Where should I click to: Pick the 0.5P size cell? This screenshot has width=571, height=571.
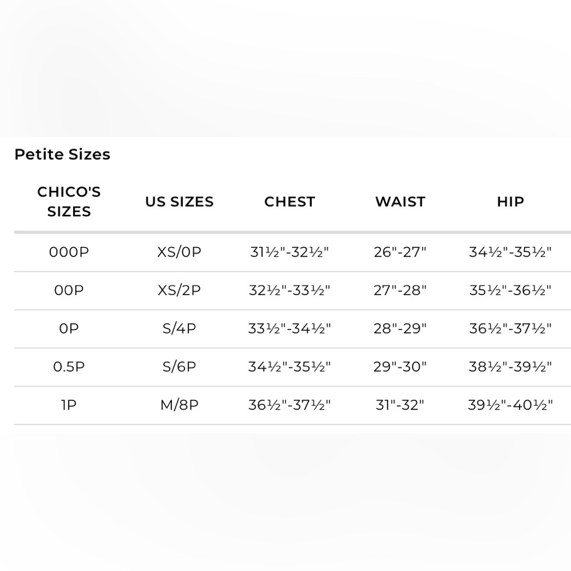(x=69, y=367)
